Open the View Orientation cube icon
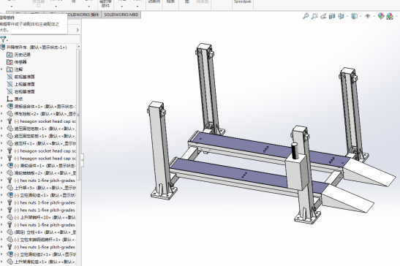Image resolution: width=400 pixels, height=266 pixels. pos(341,16)
